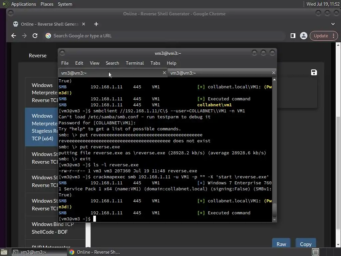Click Chrome Update button
Screen dimensions: 341x256
coord(321,36)
